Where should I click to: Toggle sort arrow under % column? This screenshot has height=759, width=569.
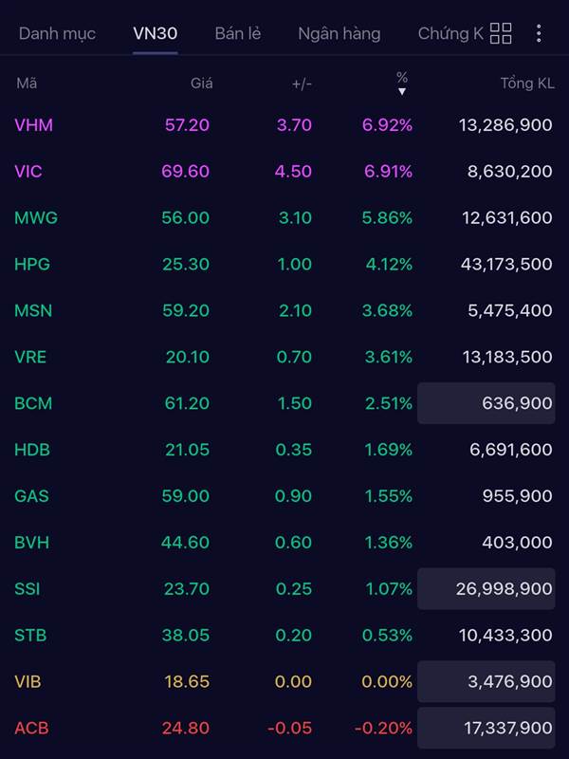(x=402, y=91)
